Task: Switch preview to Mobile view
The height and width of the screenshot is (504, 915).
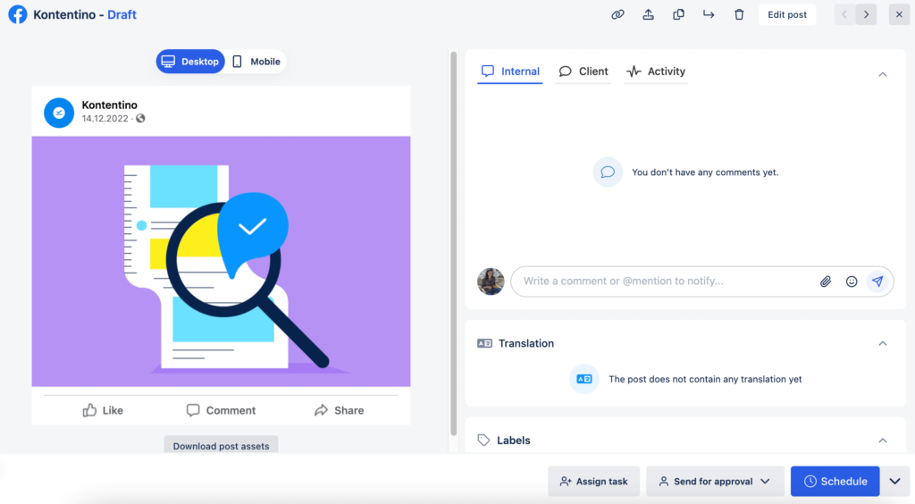Action: click(256, 62)
